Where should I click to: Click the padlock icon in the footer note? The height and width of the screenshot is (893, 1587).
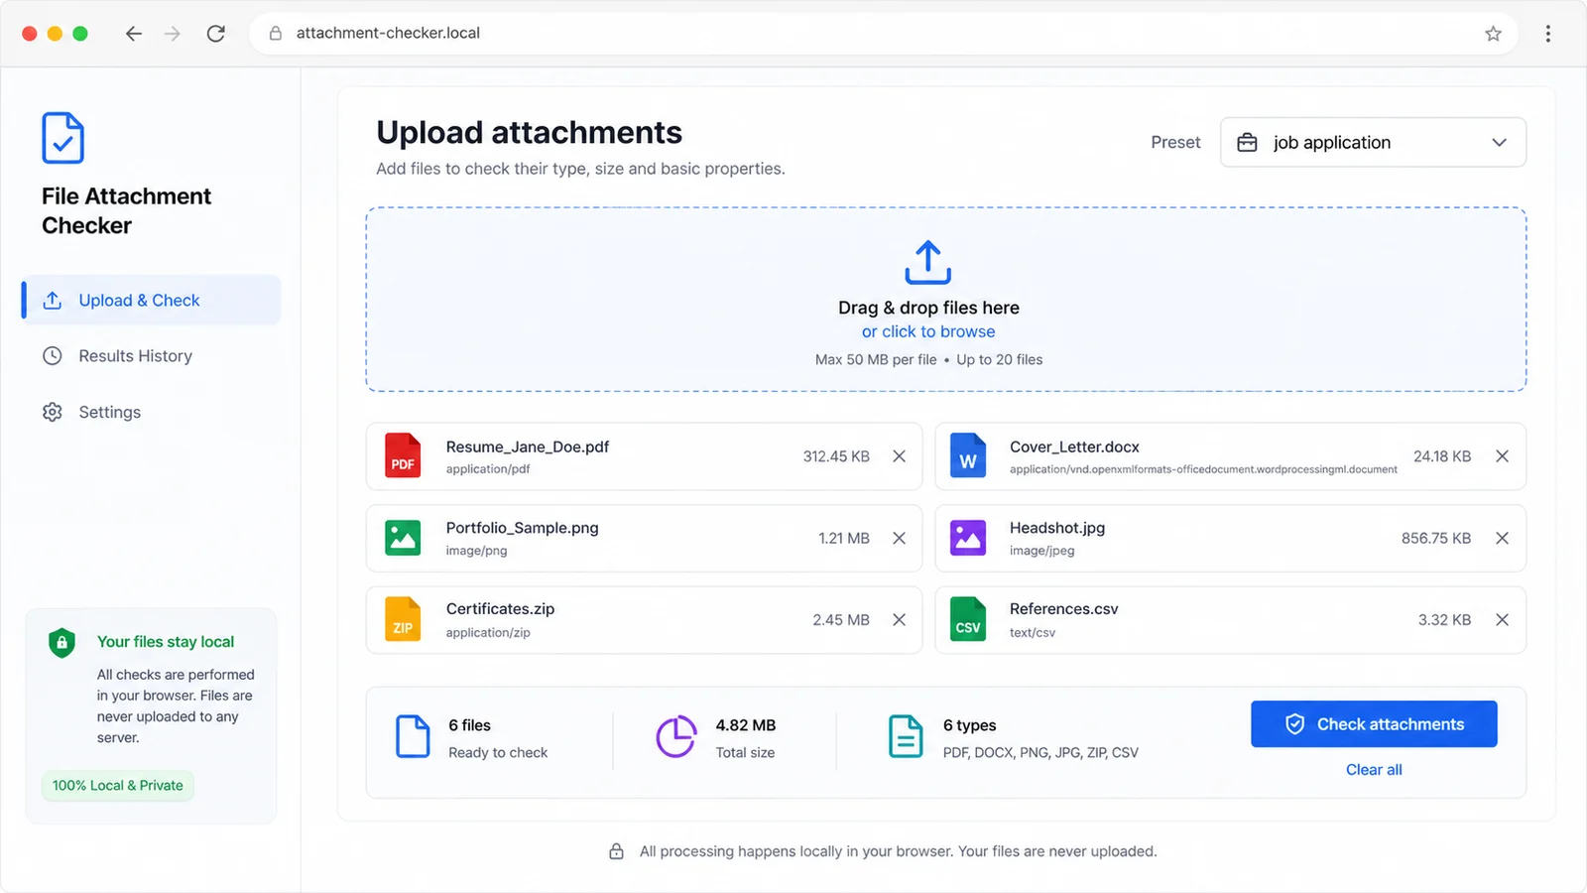click(x=616, y=851)
